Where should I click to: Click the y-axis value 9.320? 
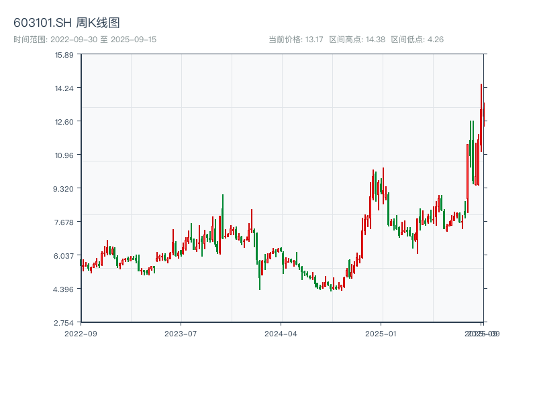(63, 189)
